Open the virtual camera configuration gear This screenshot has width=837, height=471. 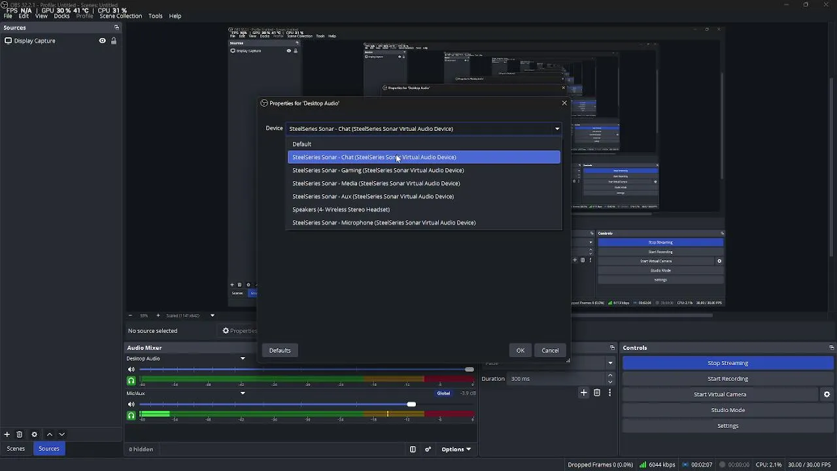click(827, 394)
